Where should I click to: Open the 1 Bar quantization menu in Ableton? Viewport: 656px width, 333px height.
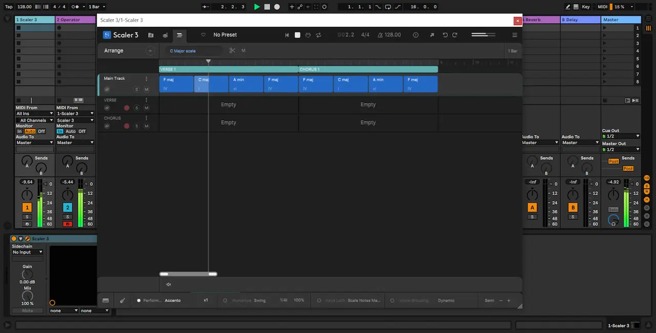tap(97, 7)
